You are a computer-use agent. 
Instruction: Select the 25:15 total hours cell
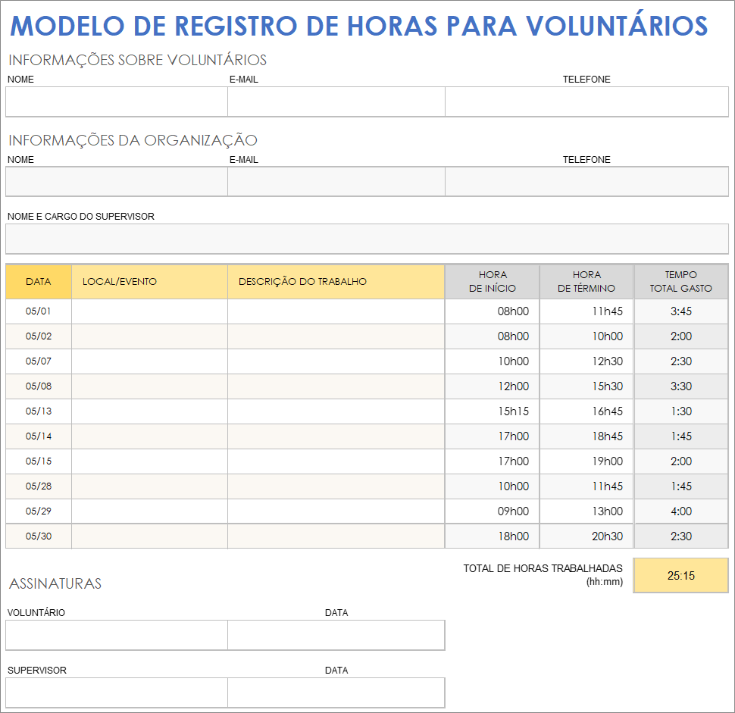click(x=680, y=576)
